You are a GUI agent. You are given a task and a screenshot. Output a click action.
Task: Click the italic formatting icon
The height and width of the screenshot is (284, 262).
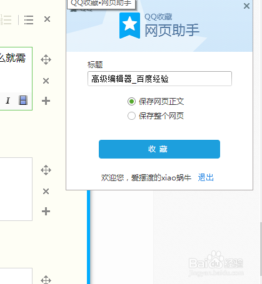8,100
